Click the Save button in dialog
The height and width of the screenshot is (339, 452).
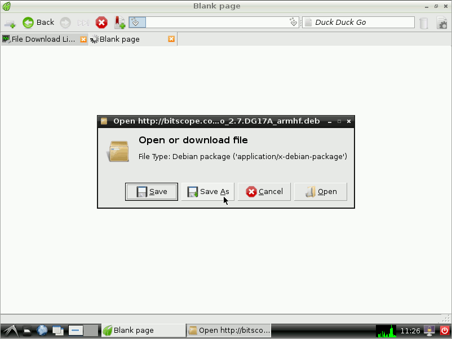pyautogui.click(x=152, y=192)
